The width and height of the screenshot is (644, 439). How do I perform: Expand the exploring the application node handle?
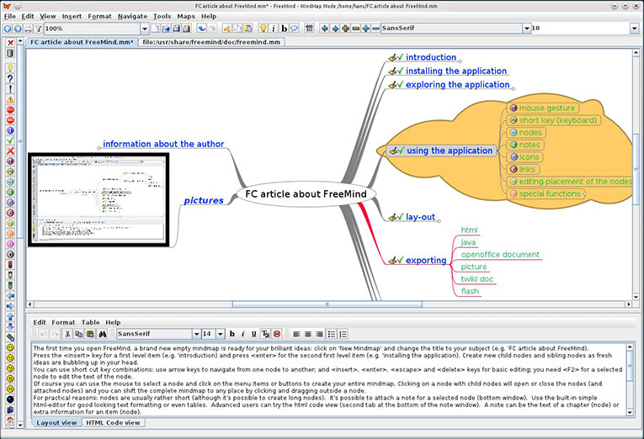click(x=513, y=88)
